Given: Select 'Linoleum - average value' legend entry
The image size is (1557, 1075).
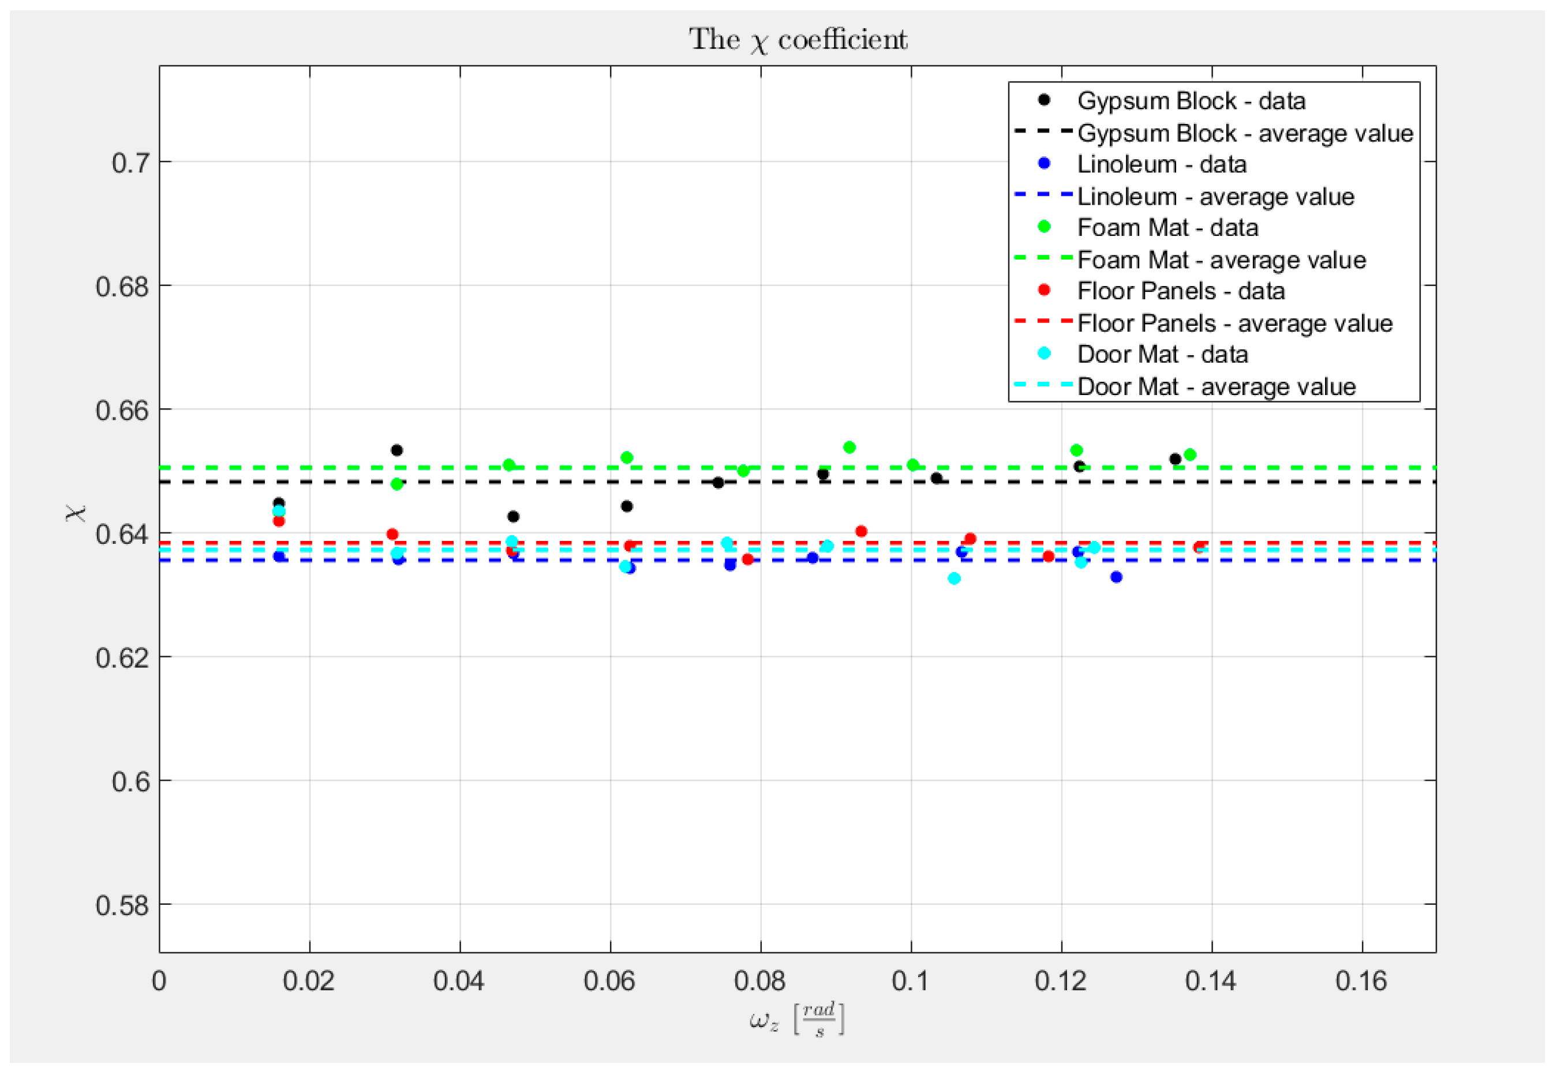Looking at the screenshot, I should 1215,197.
